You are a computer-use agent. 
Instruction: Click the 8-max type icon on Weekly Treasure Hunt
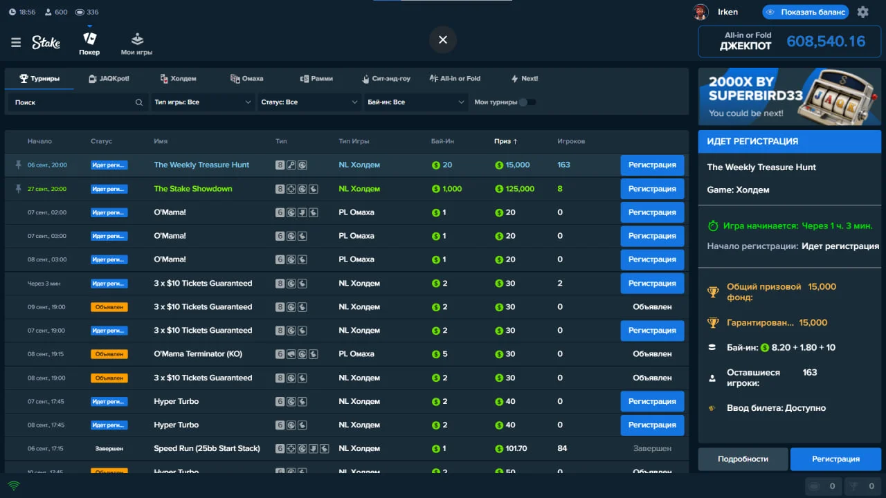pyautogui.click(x=280, y=165)
